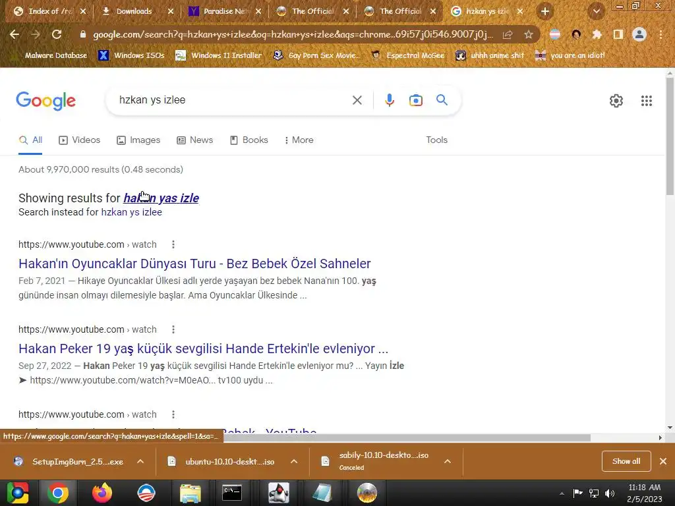Click the address bar URL
The image size is (675, 506).
point(293,34)
